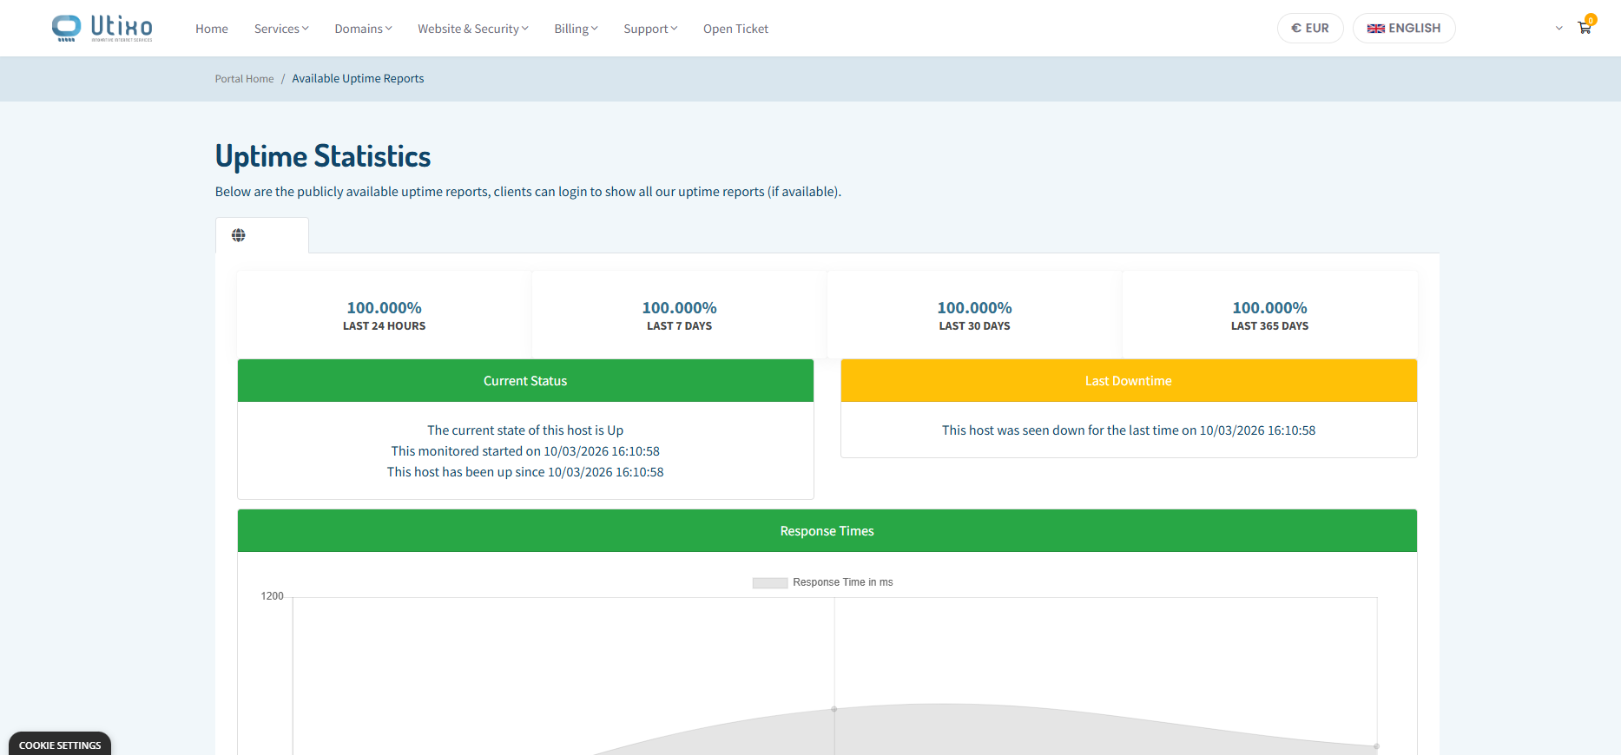Click the middle data point on chart

[834, 709]
